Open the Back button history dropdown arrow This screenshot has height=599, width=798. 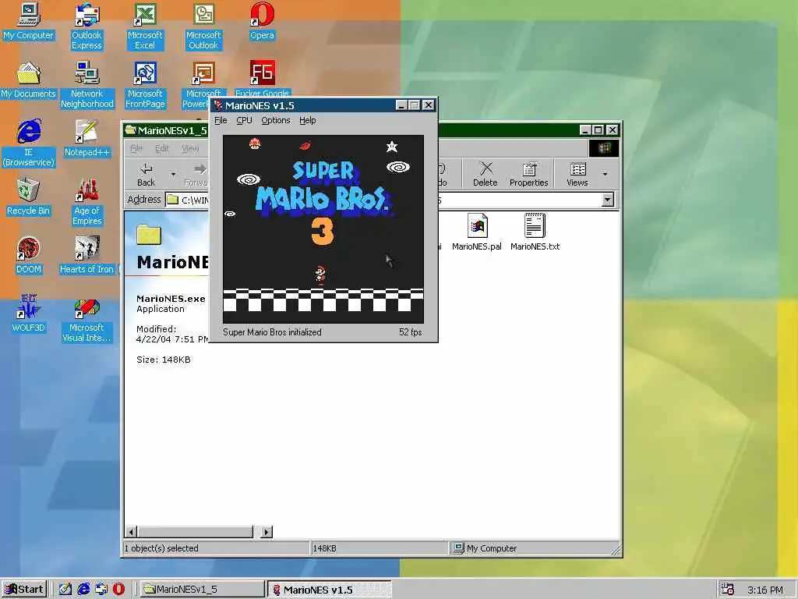pyautogui.click(x=173, y=174)
